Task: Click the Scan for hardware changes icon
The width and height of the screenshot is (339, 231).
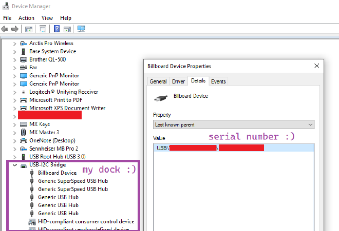Action: tap(81, 29)
